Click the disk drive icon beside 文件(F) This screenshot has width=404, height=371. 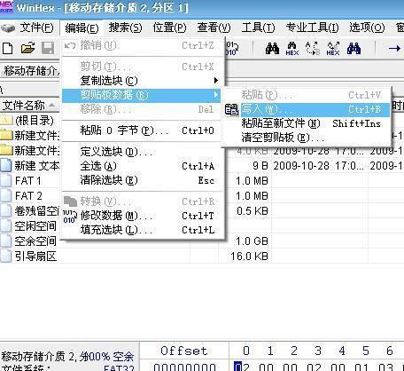click(x=8, y=28)
